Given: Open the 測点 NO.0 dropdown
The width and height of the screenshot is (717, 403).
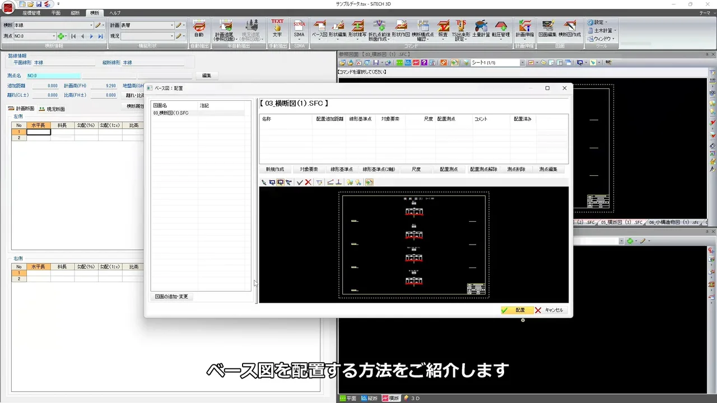Looking at the screenshot, I should 54,36.
